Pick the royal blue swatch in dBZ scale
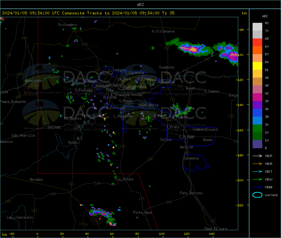Screen dimensions: 281x238 pyautogui.click(x=257, y=113)
